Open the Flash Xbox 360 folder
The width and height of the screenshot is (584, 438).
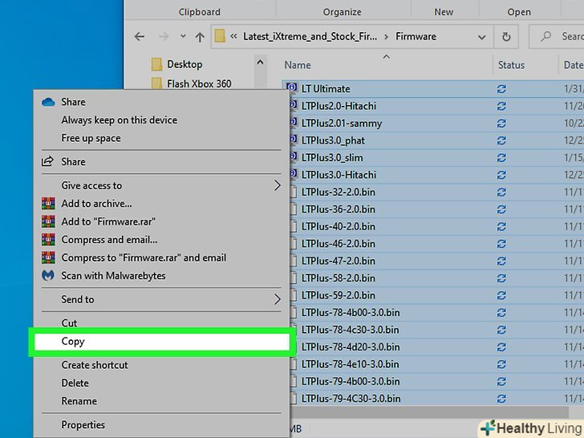[199, 83]
